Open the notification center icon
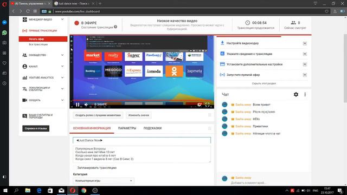This screenshot has height=195, width=347. coord(340,191)
